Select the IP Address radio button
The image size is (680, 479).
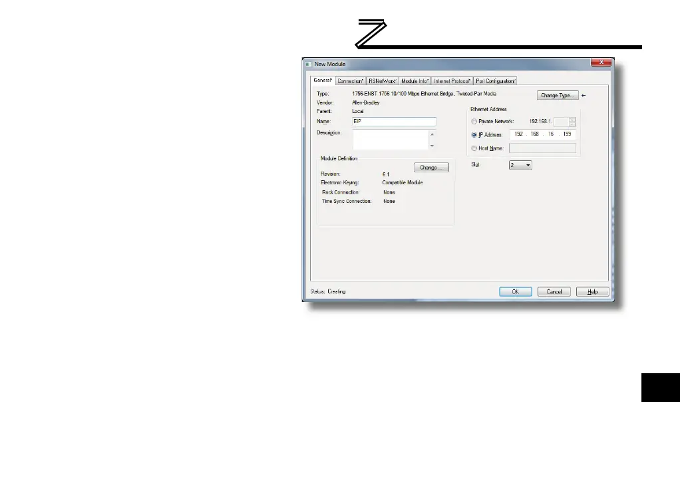[x=474, y=135]
